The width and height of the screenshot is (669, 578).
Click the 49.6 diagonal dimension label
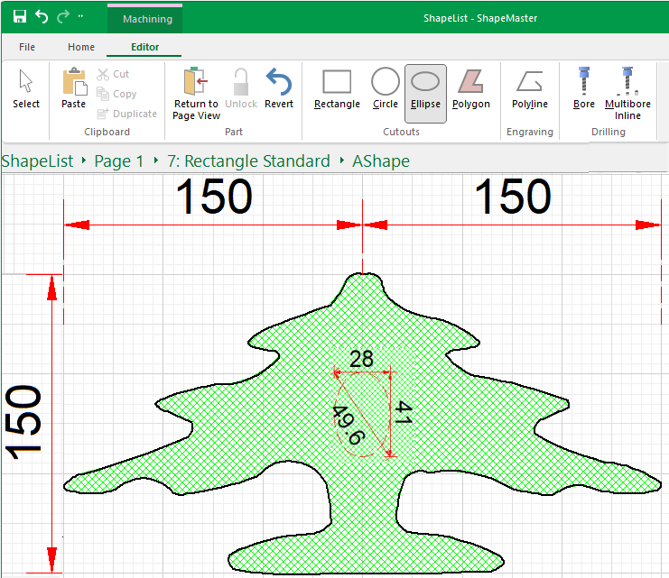(349, 426)
